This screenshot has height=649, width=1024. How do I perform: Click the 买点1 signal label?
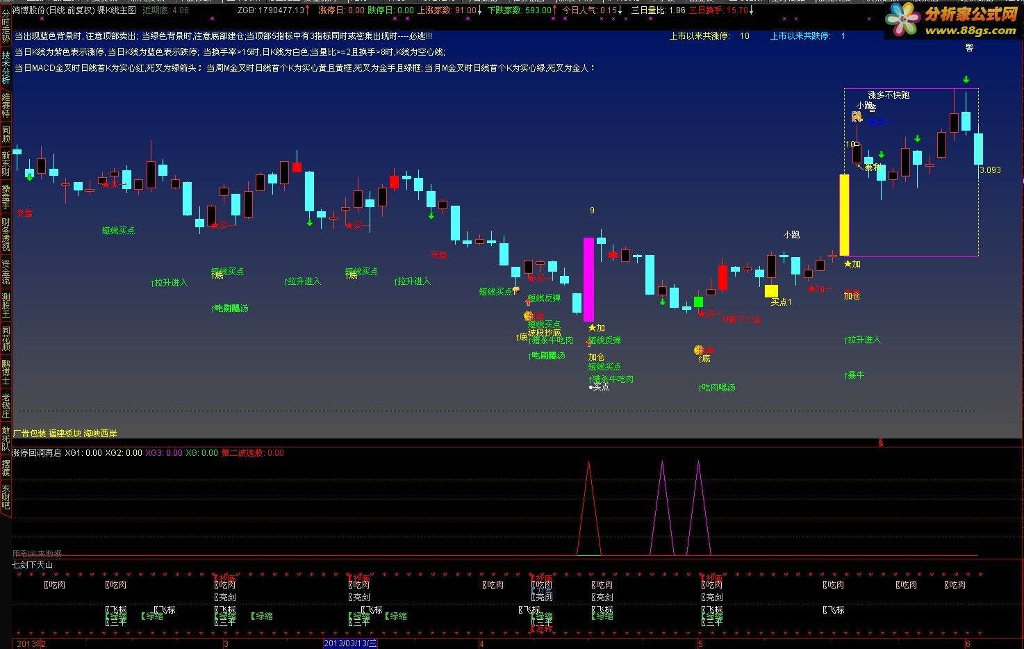(x=781, y=302)
